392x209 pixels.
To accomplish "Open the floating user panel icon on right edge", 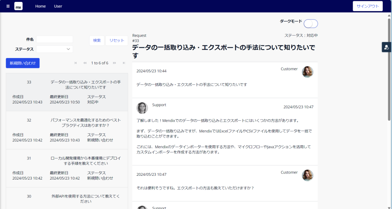I will click(x=386, y=47).
